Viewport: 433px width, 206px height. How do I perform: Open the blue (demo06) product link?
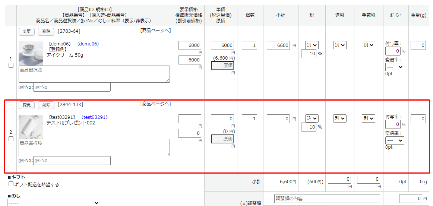tap(88, 44)
